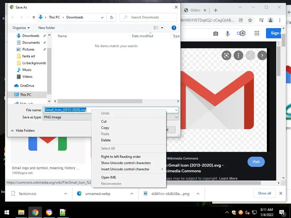Refresh the Downloads folder listing
This screenshot has height=218, width=291.
tap(111, 17)
